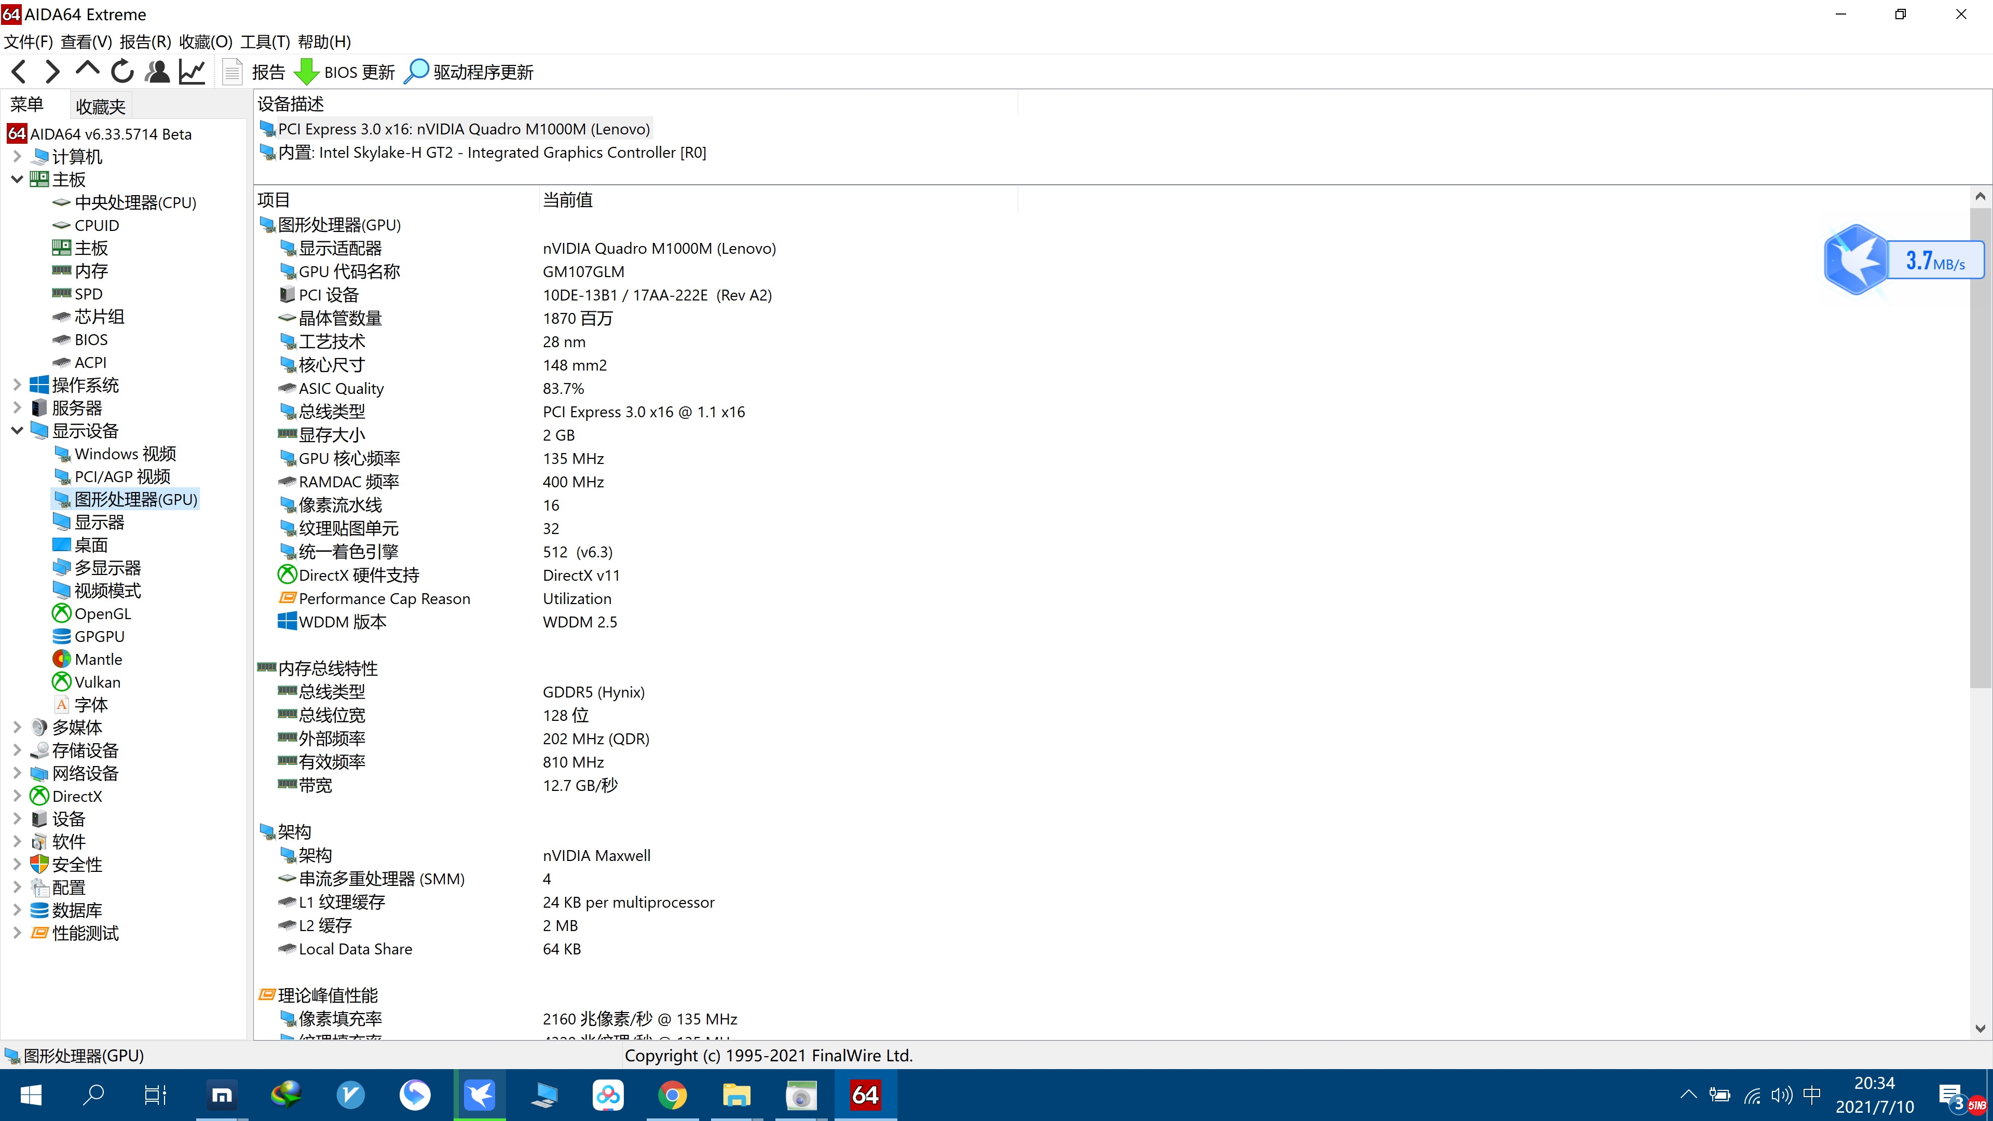
Task: Collapse the 显示设备 tree node
Action: (x=17, y=431)
